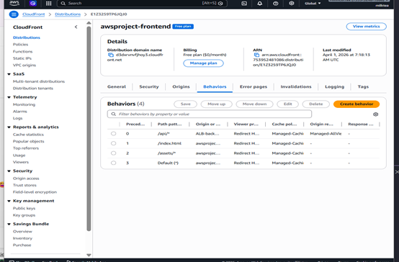This screenshot has height=262, width=399.
Task: Click the View metrics button
Action: [x=366, y=27]
